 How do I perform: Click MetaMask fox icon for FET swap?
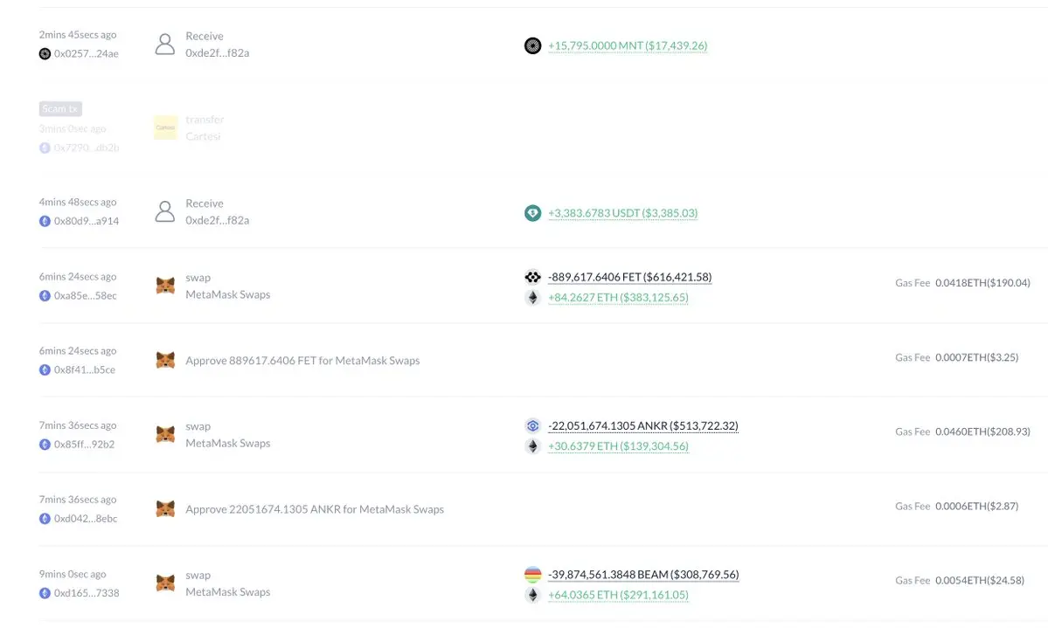point(165,286)
